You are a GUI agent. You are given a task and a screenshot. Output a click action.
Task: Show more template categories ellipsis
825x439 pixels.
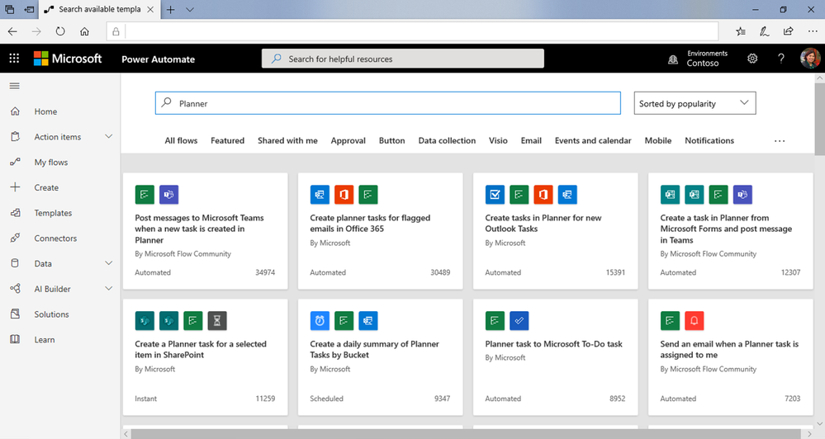780,141
